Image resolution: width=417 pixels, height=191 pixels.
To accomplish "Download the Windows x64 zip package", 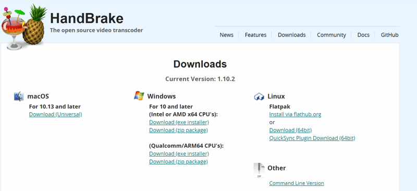I will [x=178, y=130].
